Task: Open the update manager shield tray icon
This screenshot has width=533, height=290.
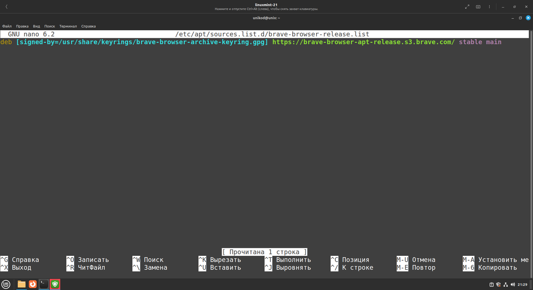Action: (x=499, y=284)
